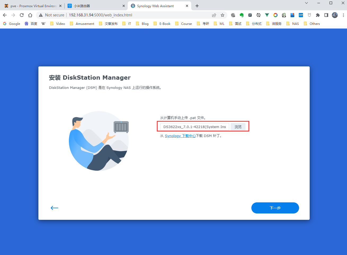Close the pve Proxmox tab

tap(60, 6)
